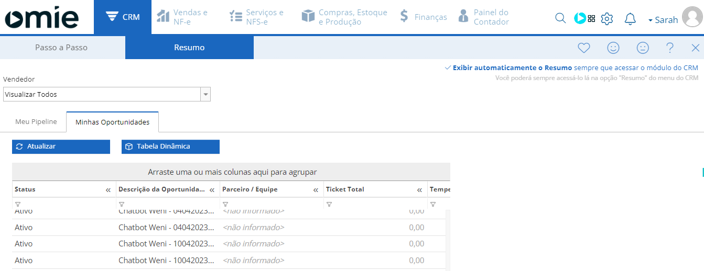Open the help question mark icon
Screen dimensions: 704x271
(x=670, y=48)
